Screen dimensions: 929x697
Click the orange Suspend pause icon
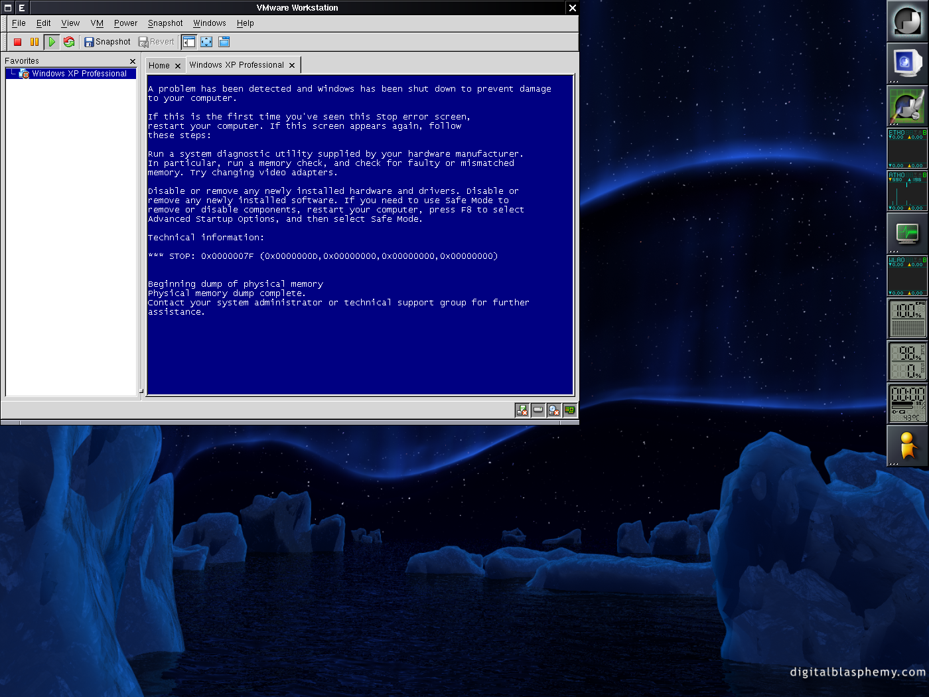click(35, 42)
